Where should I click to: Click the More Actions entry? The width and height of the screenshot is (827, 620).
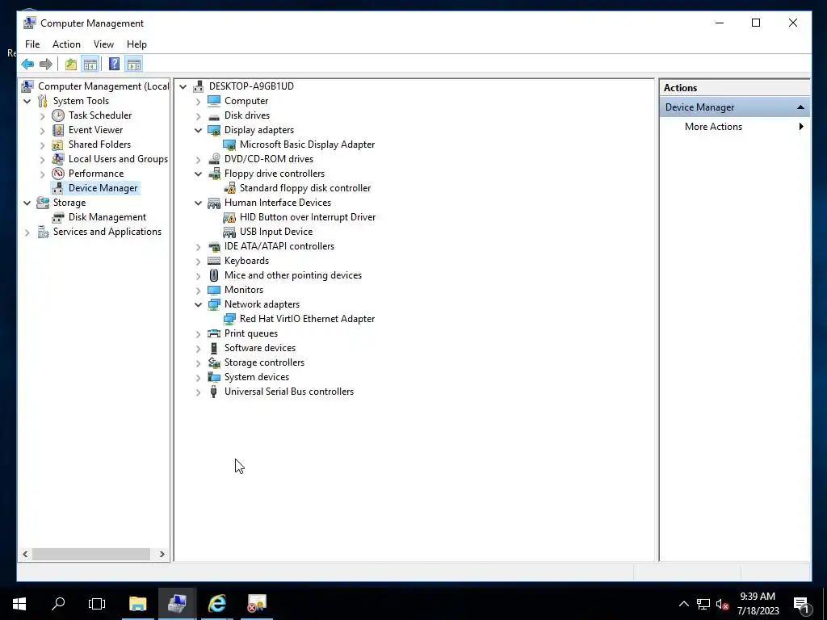(x=713, y=127)
